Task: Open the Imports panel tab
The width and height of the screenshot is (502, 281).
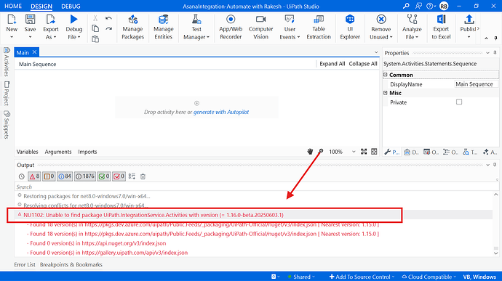Action: 87,152
